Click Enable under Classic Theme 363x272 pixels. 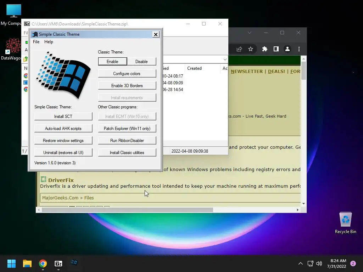point(112,62)
